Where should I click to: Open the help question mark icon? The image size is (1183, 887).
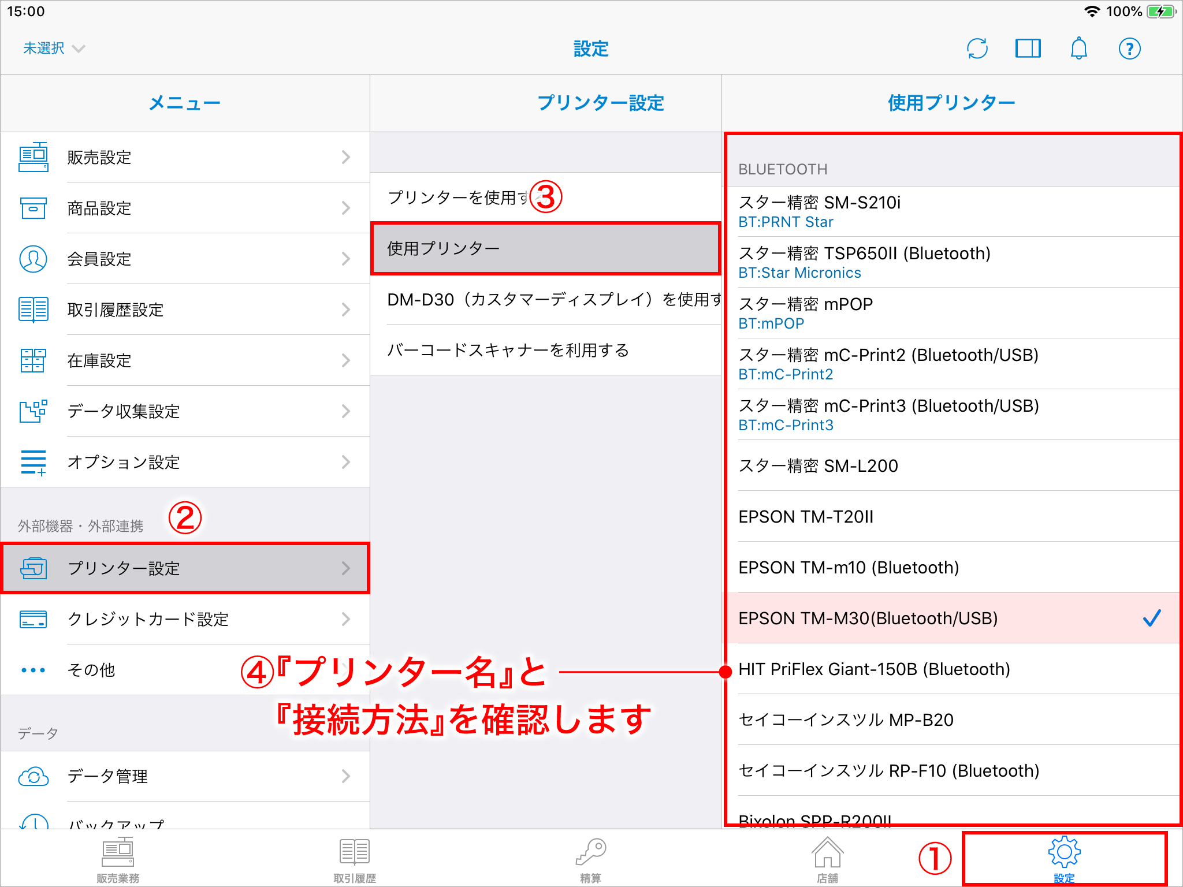point(1129,49)
